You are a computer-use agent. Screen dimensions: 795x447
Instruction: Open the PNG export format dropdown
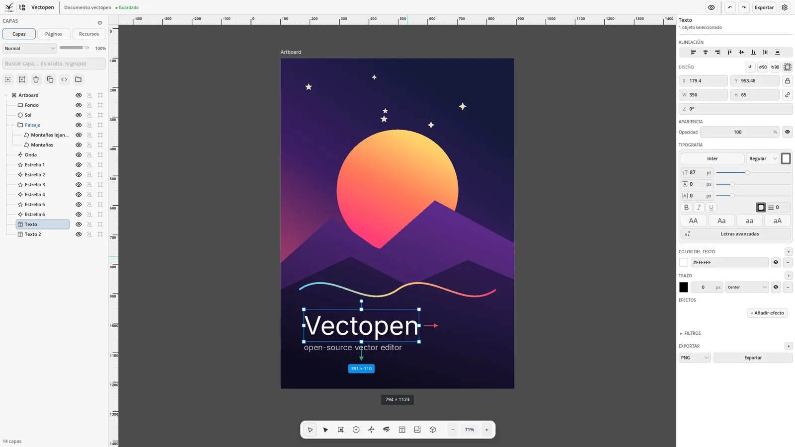click(695, 358)
